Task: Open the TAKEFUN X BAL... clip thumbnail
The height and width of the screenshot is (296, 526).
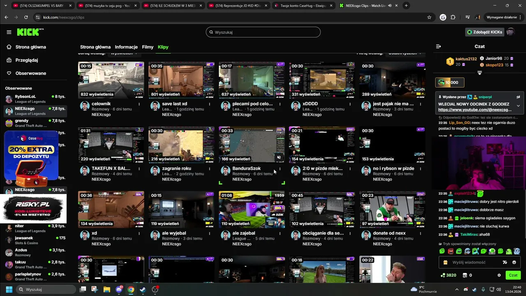Action: click(111, 145)
